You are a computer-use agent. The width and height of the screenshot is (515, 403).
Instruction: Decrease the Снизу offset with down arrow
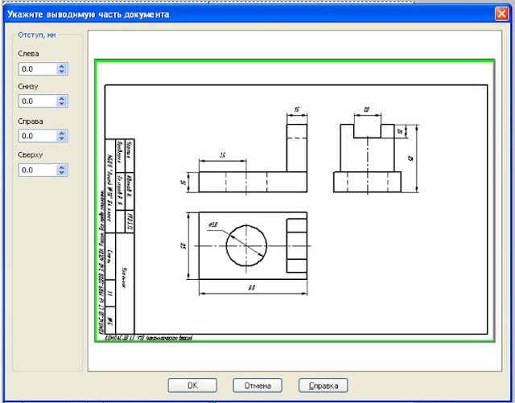62,104
